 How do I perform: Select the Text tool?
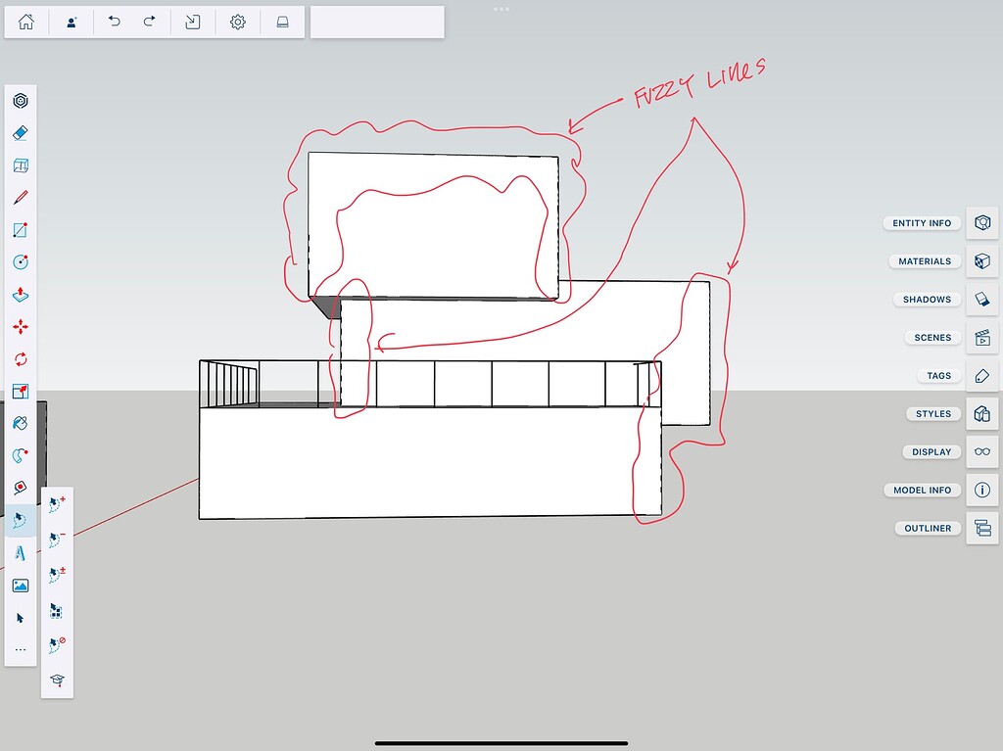pos(21,552)
